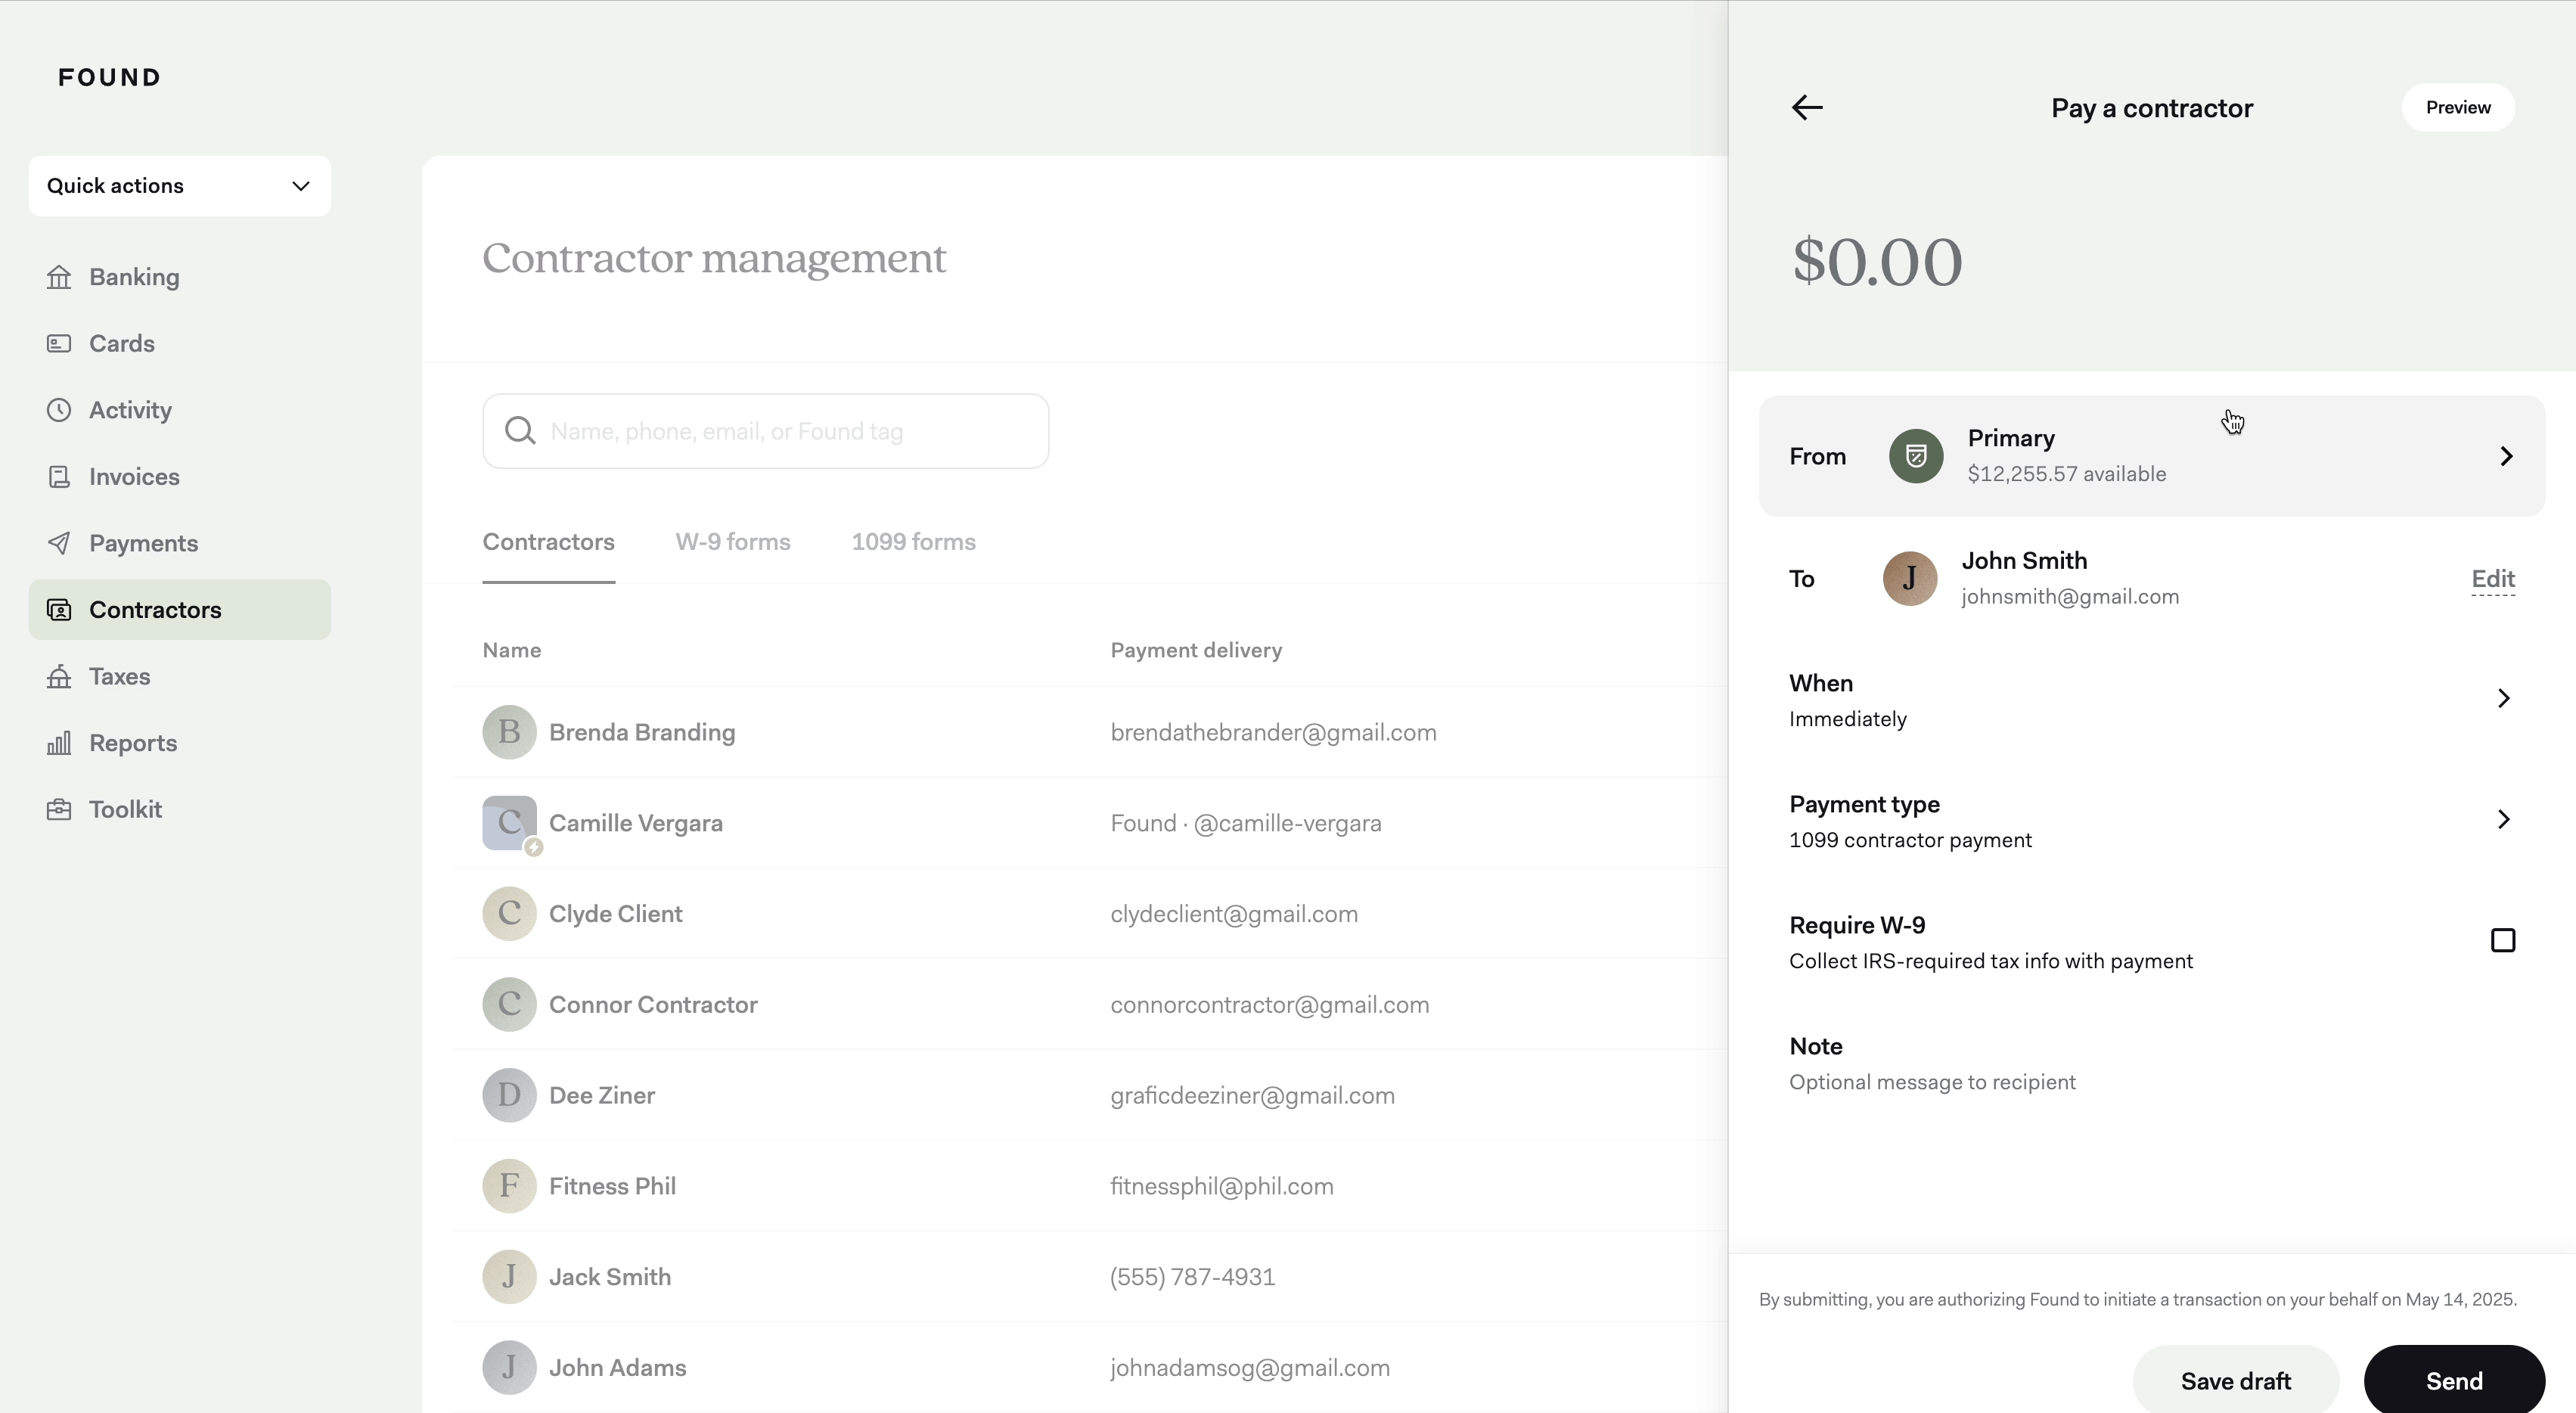Click the Reports bar chart icon
The height and width of the screenshot is (1413, 2576).
click(59, 743)
